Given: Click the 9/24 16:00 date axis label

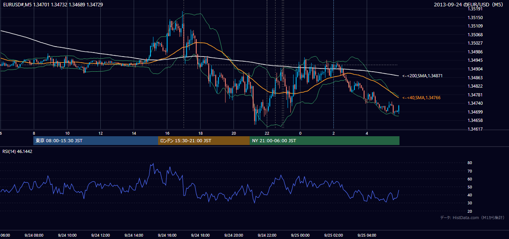Looking at the screenshot, I should click(x=167, y=235).
